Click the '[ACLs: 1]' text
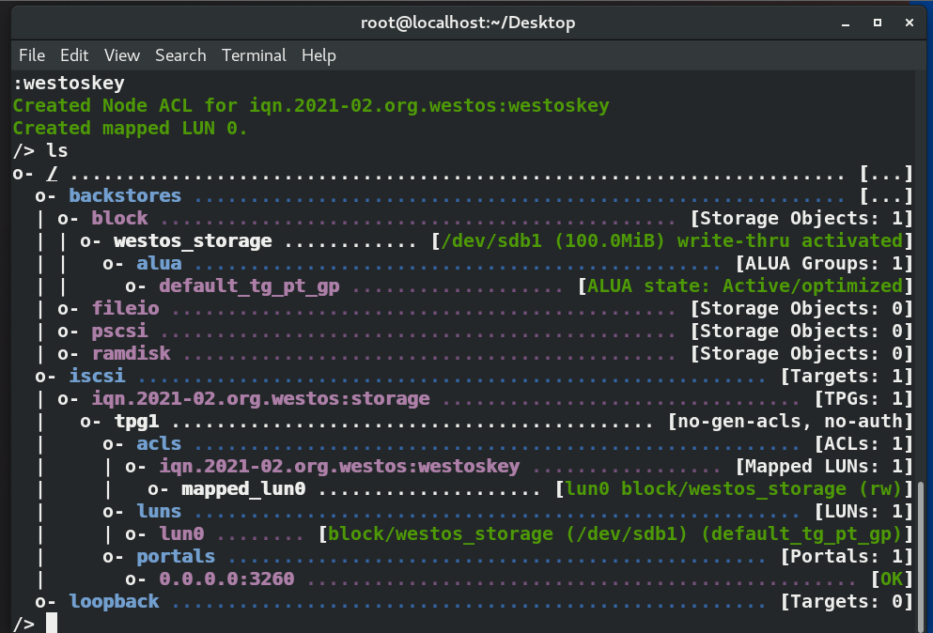Viewport: 933px width, 633px height. coord(863,444)
